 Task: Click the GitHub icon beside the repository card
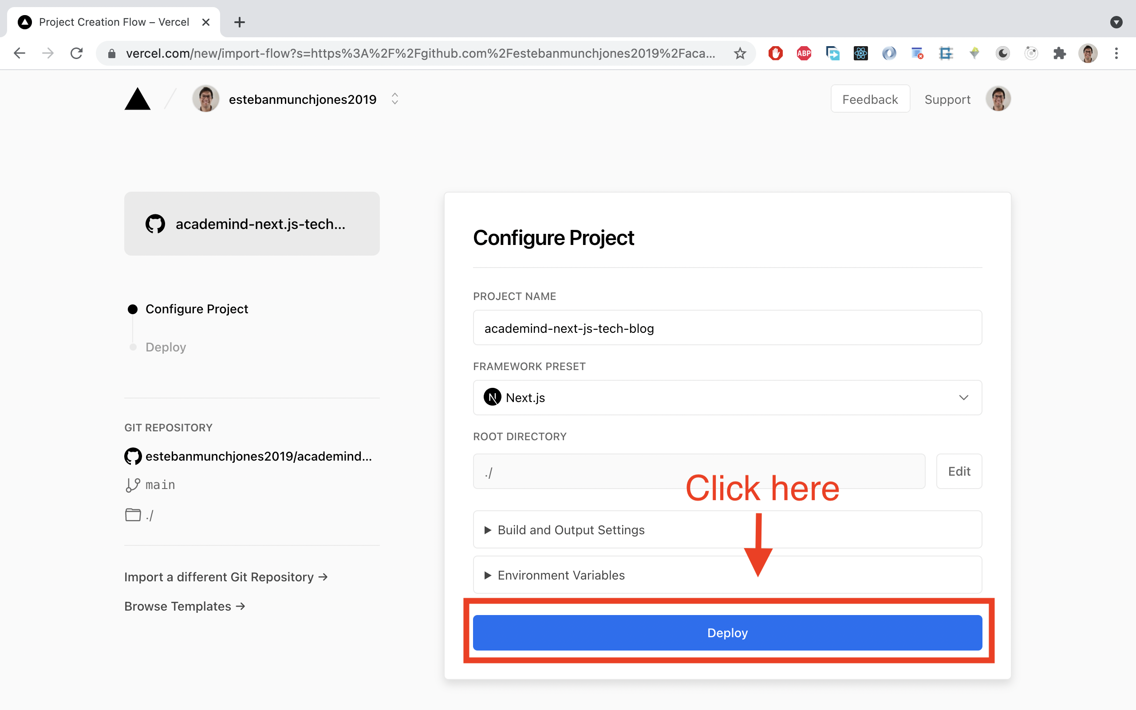pos(155,224)
